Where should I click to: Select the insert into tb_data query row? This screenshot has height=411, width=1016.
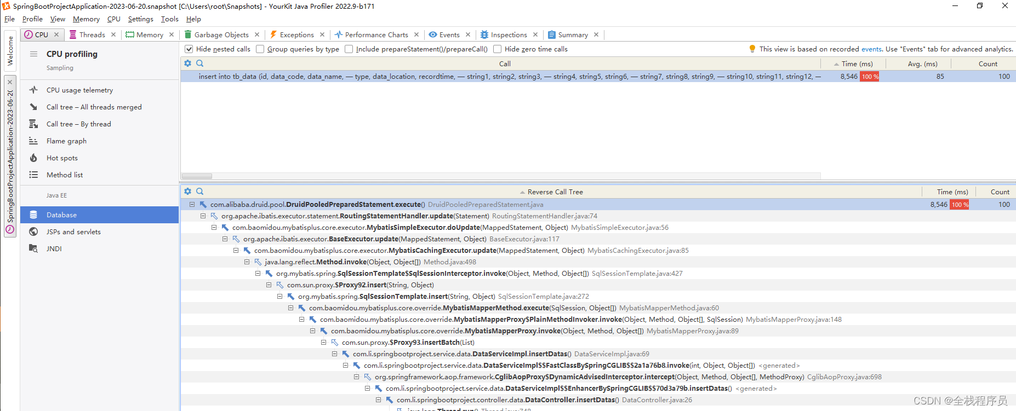pyautogui.click(x=598, y=76)
